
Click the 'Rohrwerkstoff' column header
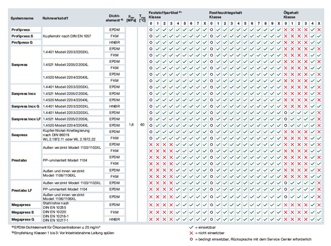[55, 18]
